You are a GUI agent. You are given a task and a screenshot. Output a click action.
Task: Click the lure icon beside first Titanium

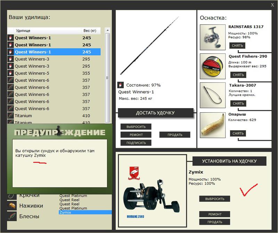[11, 115]
